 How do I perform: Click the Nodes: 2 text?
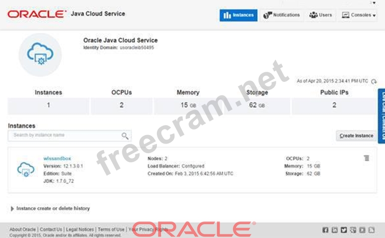pyautogui.click(x=157, y=159)
